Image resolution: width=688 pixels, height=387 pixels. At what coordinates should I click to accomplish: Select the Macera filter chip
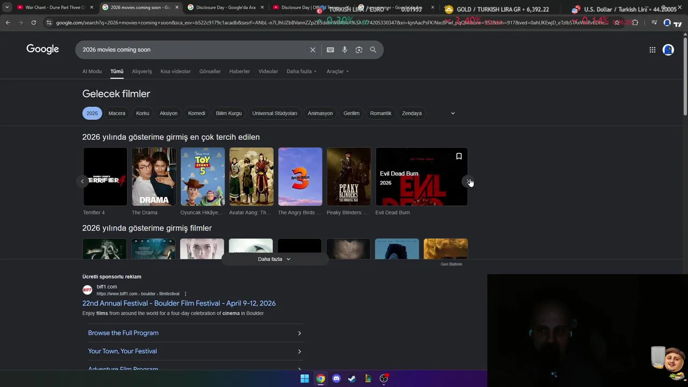(117, 113)
